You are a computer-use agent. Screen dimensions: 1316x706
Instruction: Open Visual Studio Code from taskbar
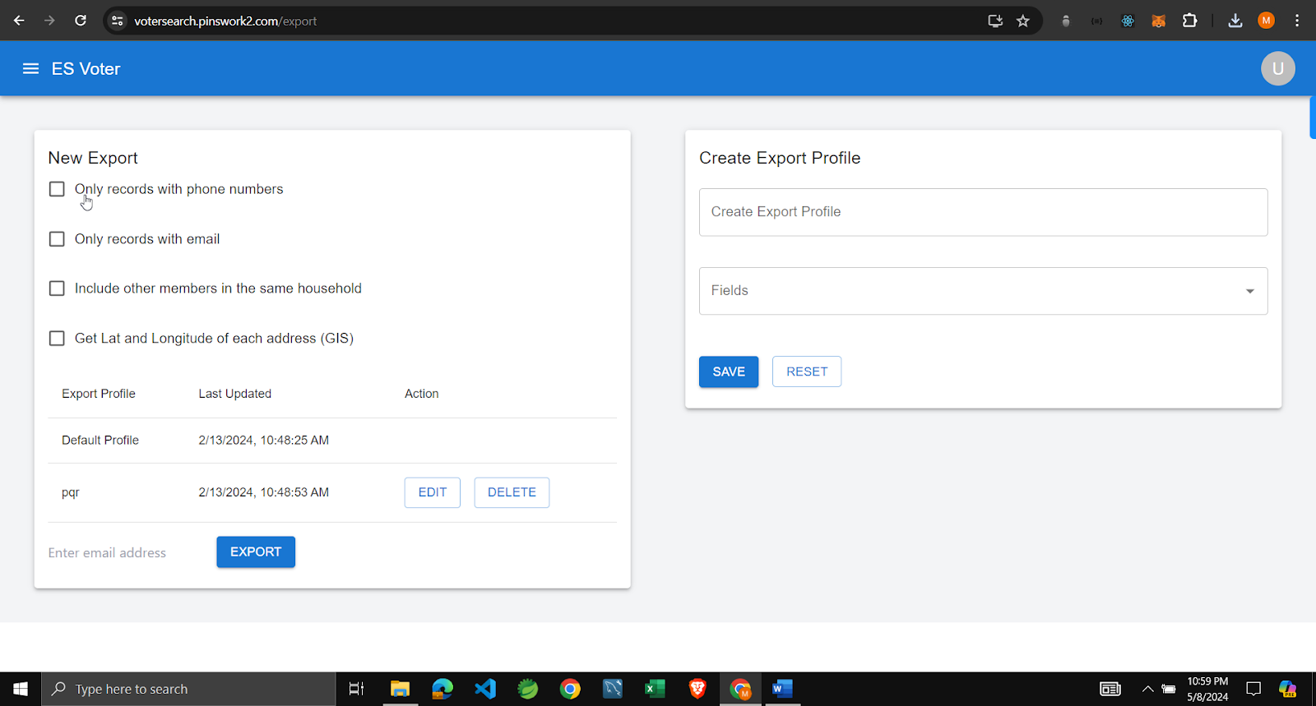(x=485, y=689)
